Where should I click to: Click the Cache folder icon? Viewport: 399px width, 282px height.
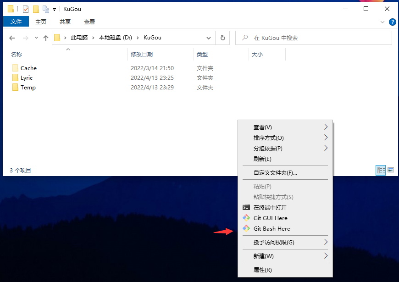pyautogui.click(x=15, y=68)
